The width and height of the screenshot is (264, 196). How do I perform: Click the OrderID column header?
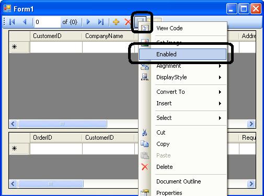pos(56,138)
